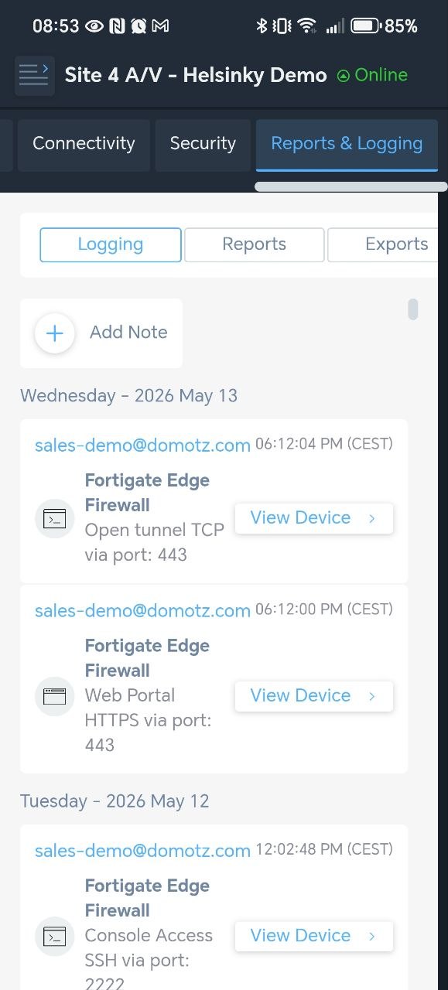Open sales-demo@domotz.com link at 06:12:04 PM

click(142, 445)
